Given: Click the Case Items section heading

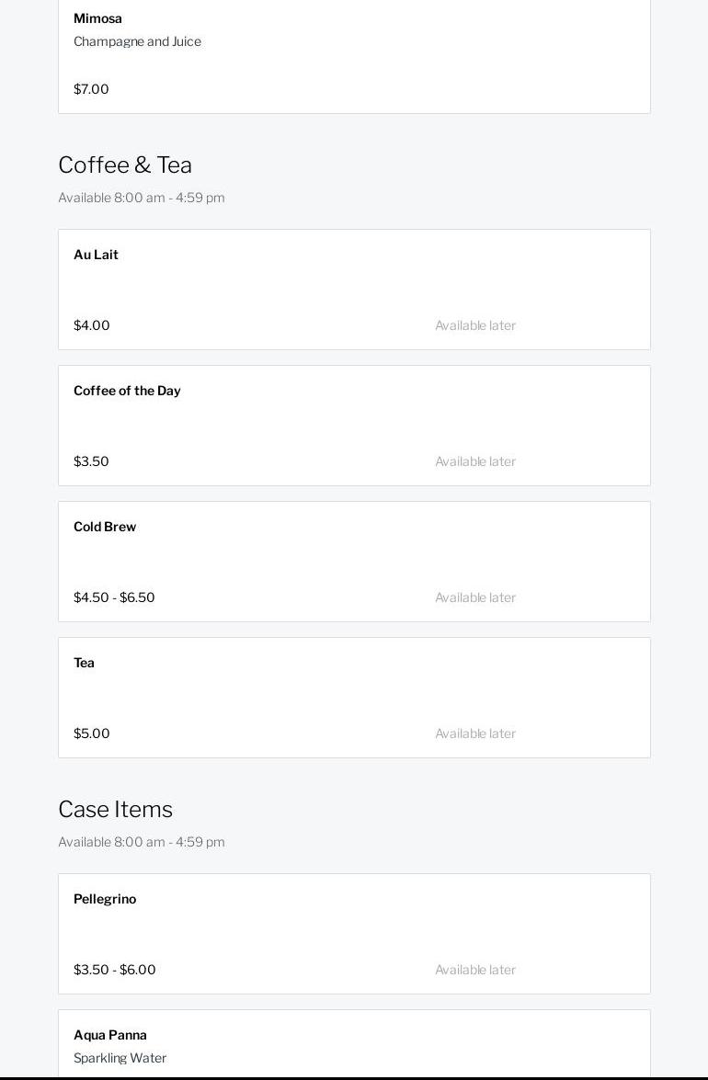Looking at the screenshot, I should pyautogui.click(x=116, y=810).
